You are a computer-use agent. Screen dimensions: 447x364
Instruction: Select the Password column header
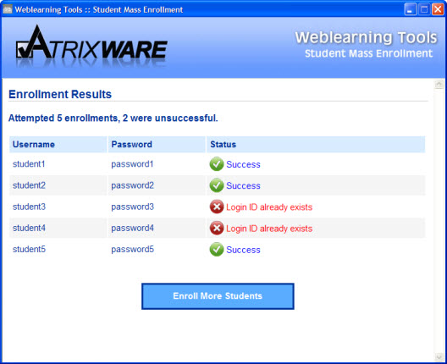point(157,145)
